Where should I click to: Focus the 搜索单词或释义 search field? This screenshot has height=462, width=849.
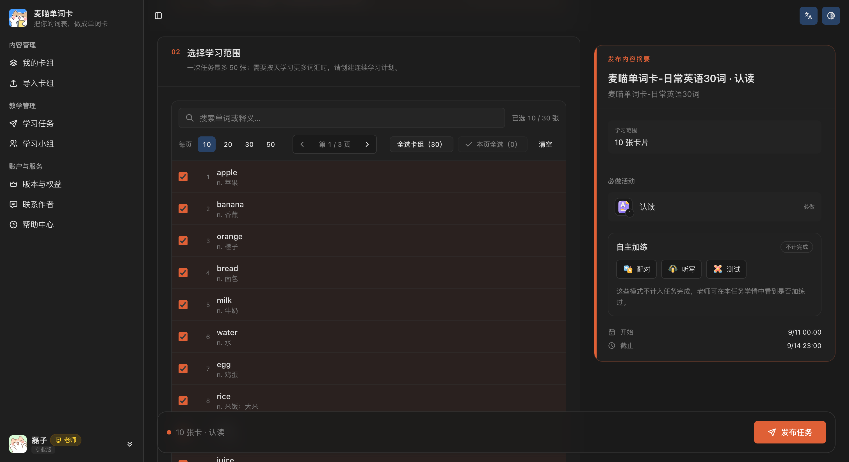341,118
